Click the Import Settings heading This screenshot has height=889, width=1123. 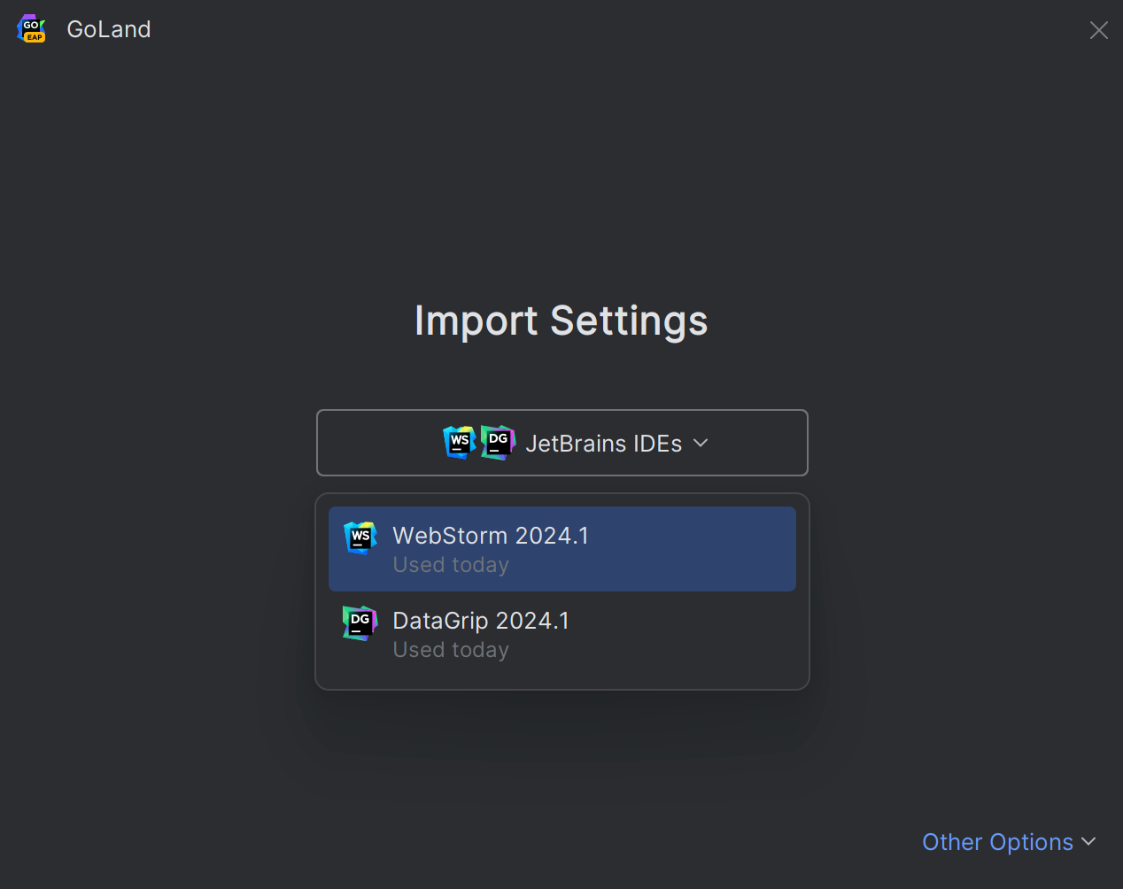point(561,321)
